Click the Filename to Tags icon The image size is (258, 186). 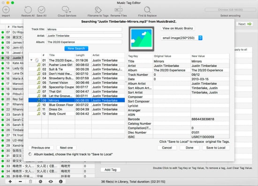[x=98, y=10]
